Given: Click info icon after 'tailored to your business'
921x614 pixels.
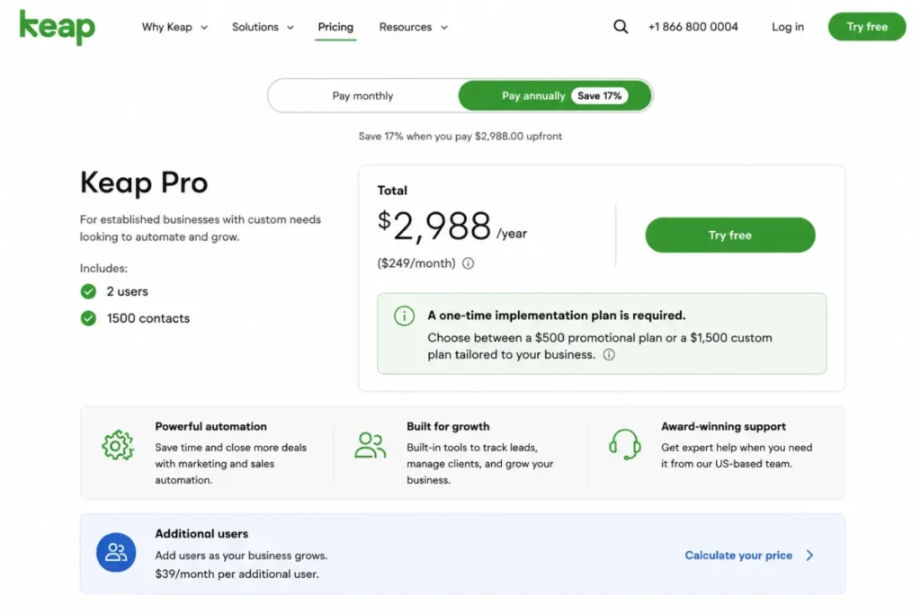Looking at the screenshot, I should 609,354.
